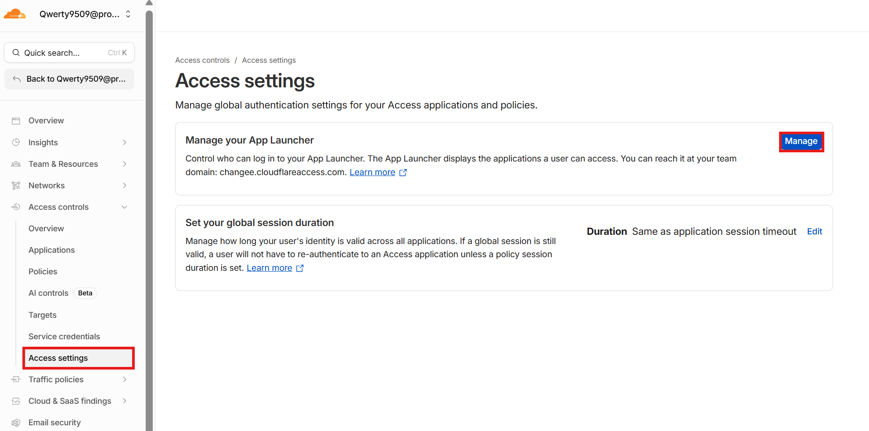The image size is (869, 431).
Task: Click the back arrow icon
Action: tap(17, 79)
